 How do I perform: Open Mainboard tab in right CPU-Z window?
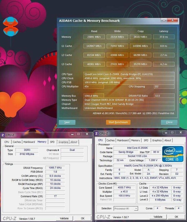[x=123, y=140]
